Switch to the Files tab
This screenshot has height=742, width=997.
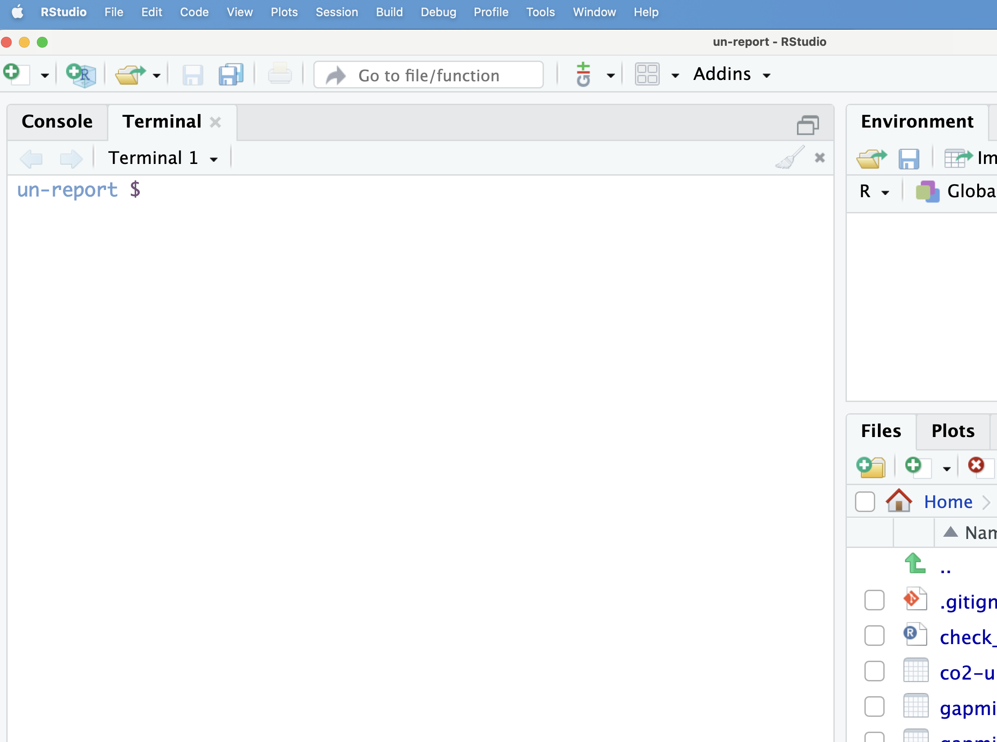click(881, 431)
